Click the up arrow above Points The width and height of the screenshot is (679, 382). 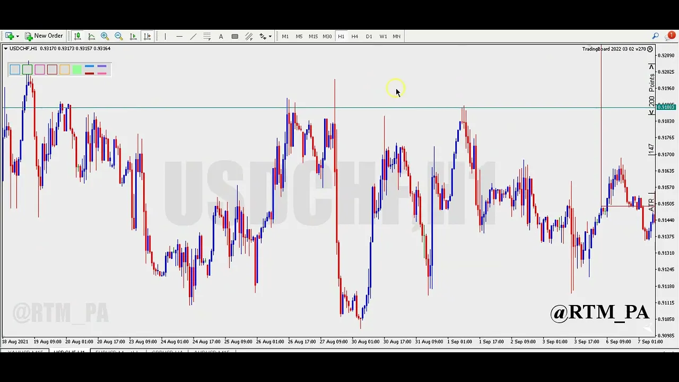pos(651,67)
